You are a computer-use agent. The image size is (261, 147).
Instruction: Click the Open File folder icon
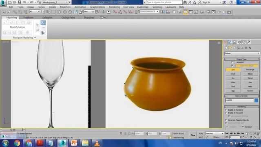tap(15, 2)
